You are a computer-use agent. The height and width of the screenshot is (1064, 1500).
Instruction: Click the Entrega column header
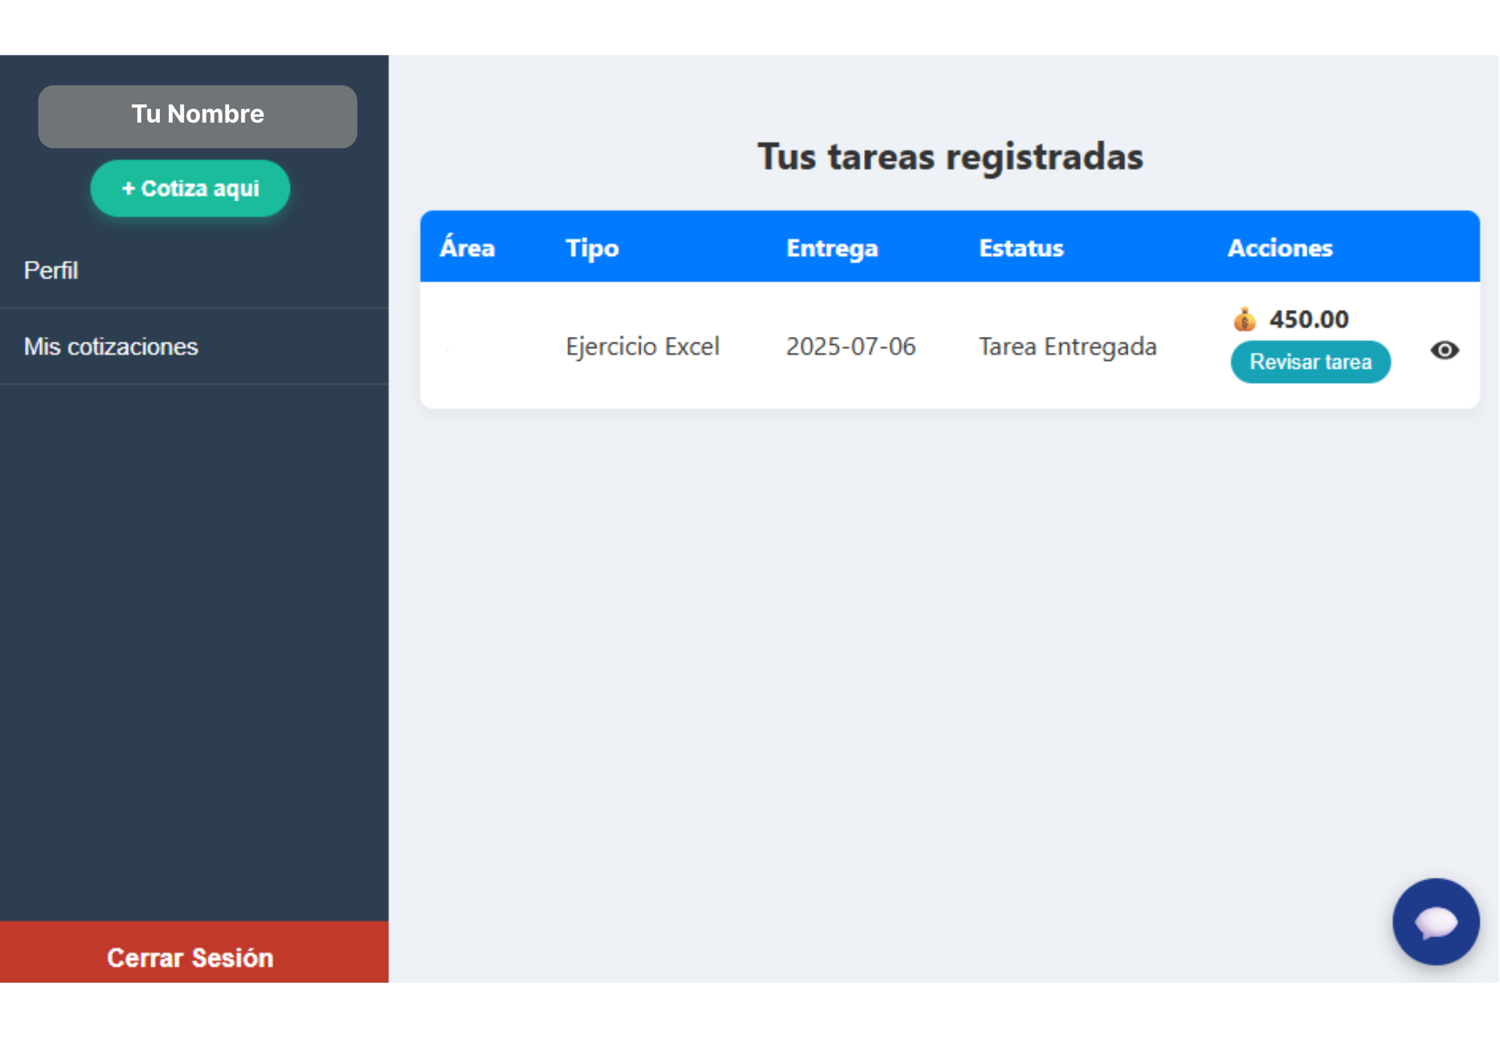coord(831,248)
